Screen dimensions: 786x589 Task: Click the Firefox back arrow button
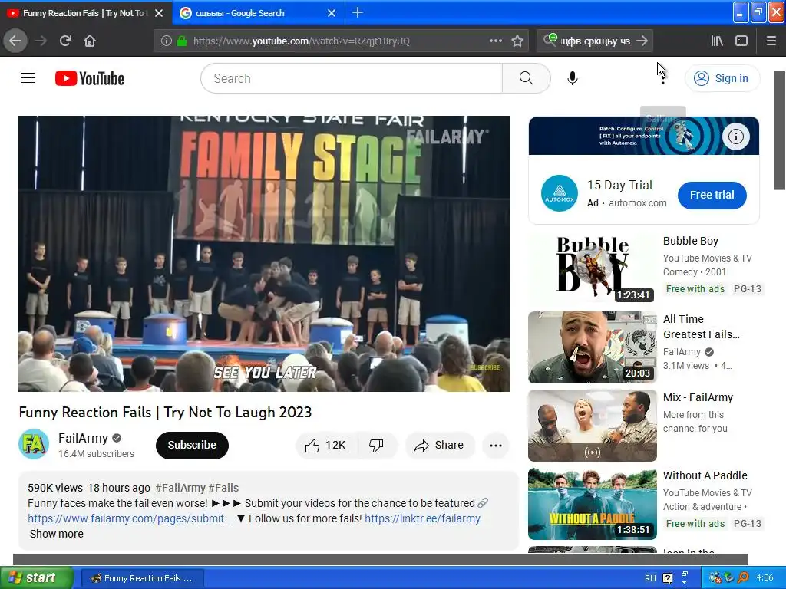(15, 41)
